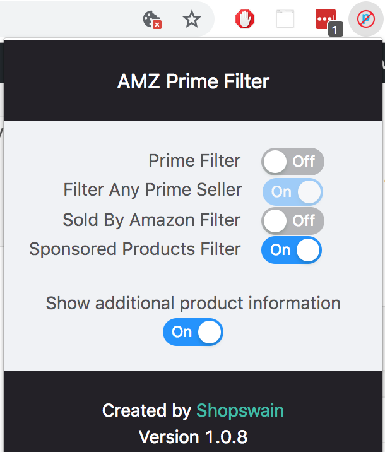This screenshot has width=385, height=452.
Task: Bookmark this page with the star icon
Action: 192,20
